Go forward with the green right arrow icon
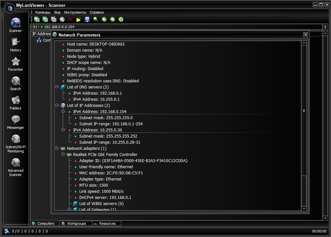 (113, 19)
